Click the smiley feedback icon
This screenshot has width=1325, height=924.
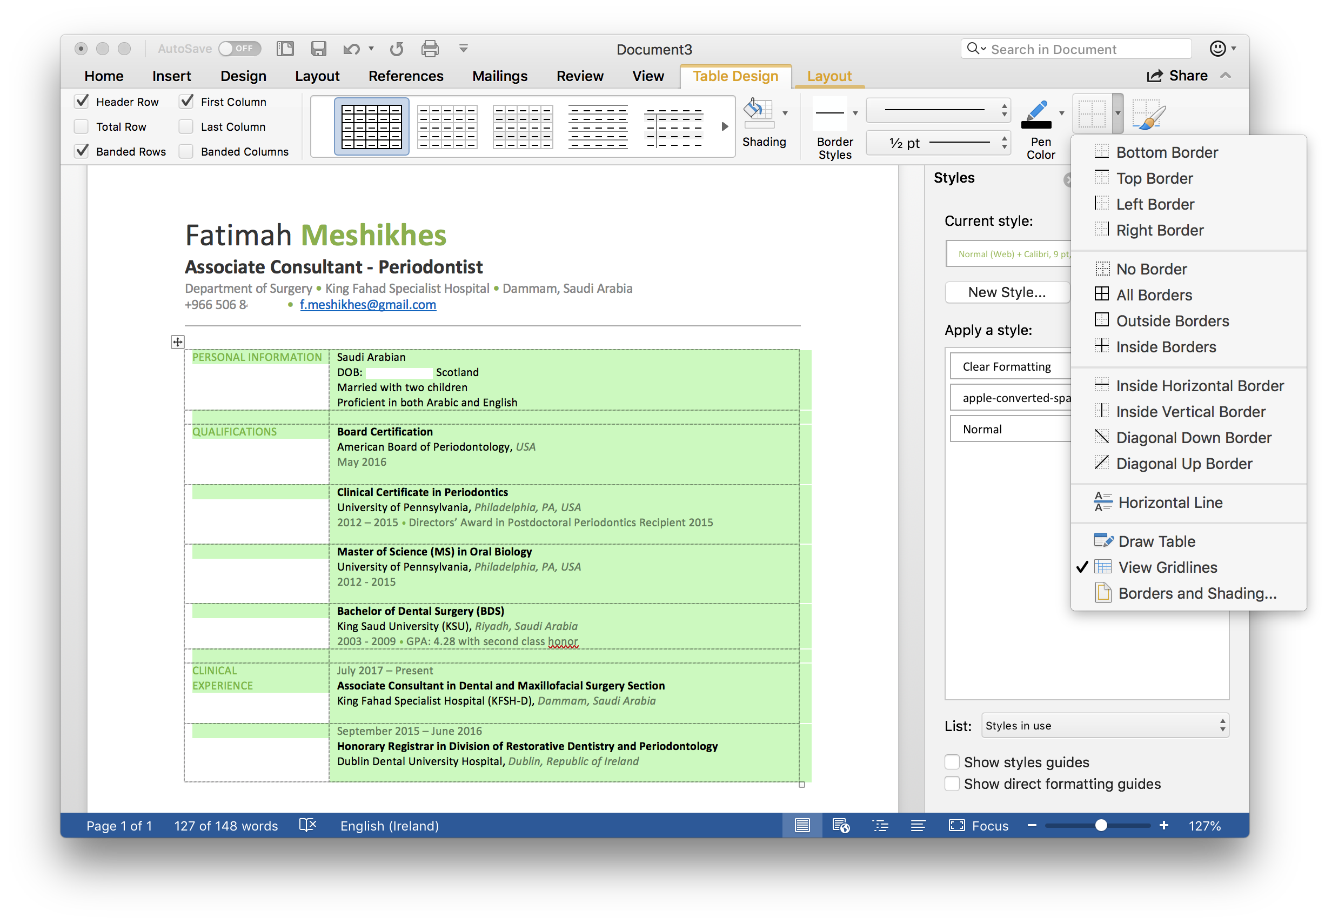(1217, 49)
